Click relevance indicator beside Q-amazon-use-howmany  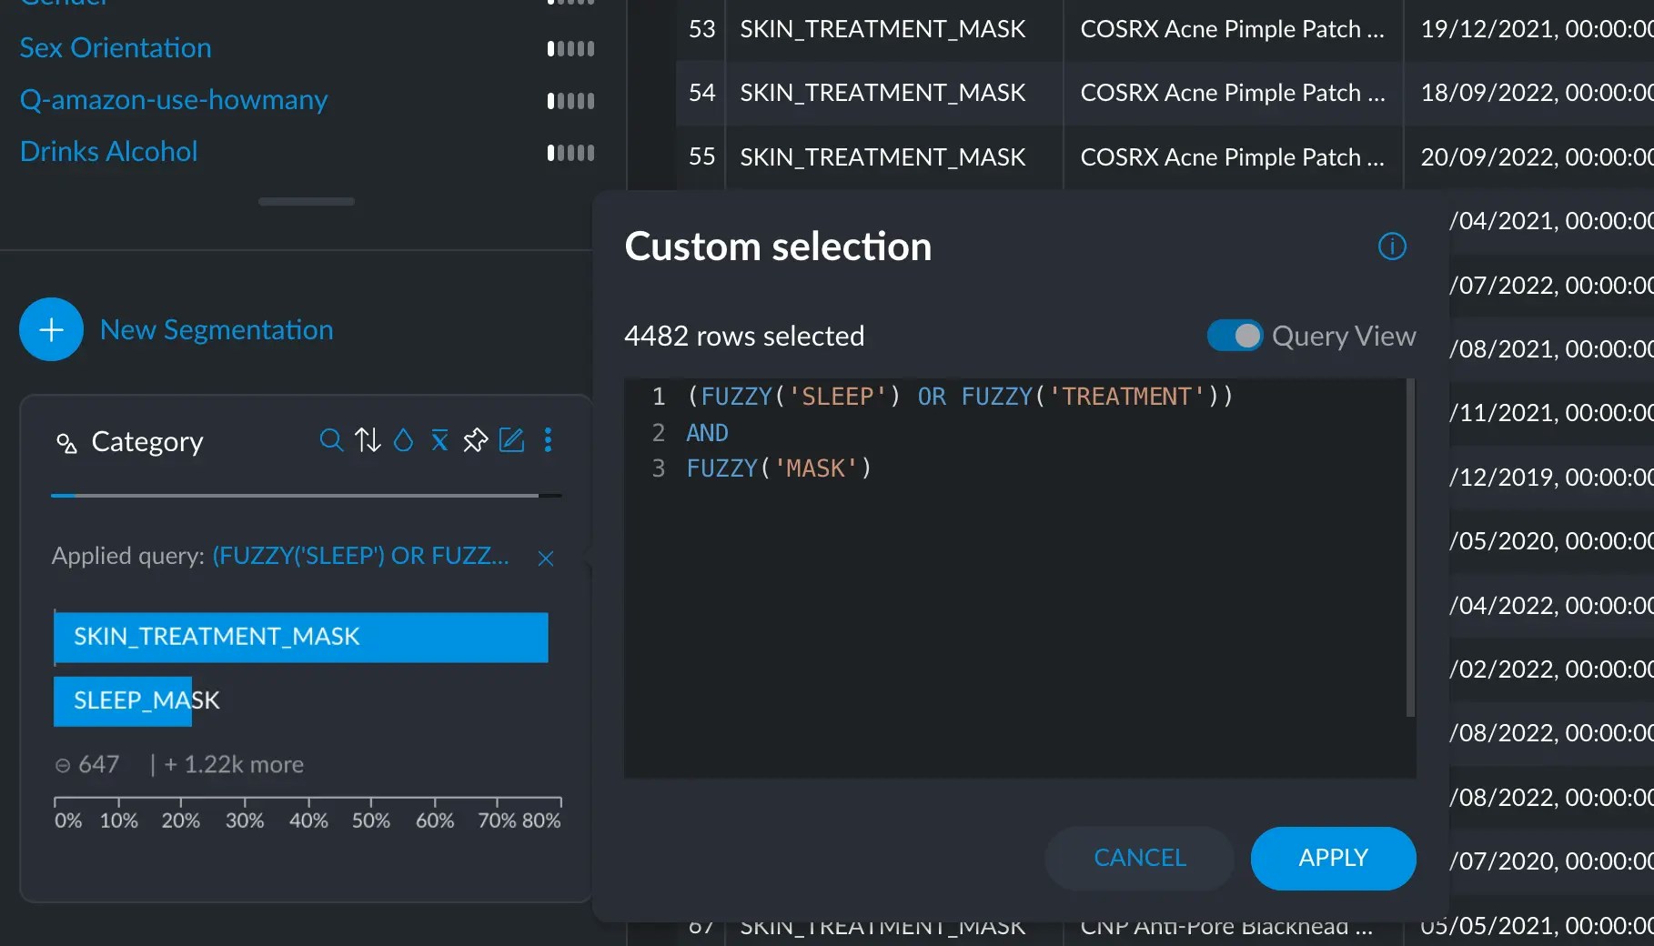570,100
